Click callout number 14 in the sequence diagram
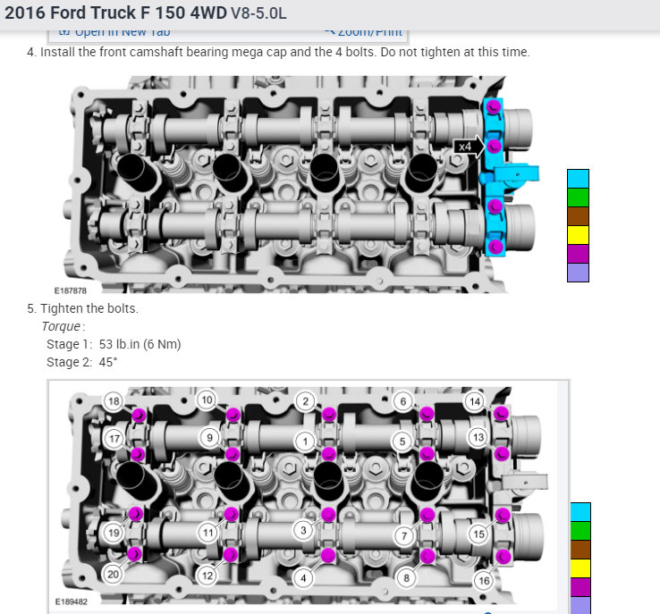660x614 pixels. (475, 402)
